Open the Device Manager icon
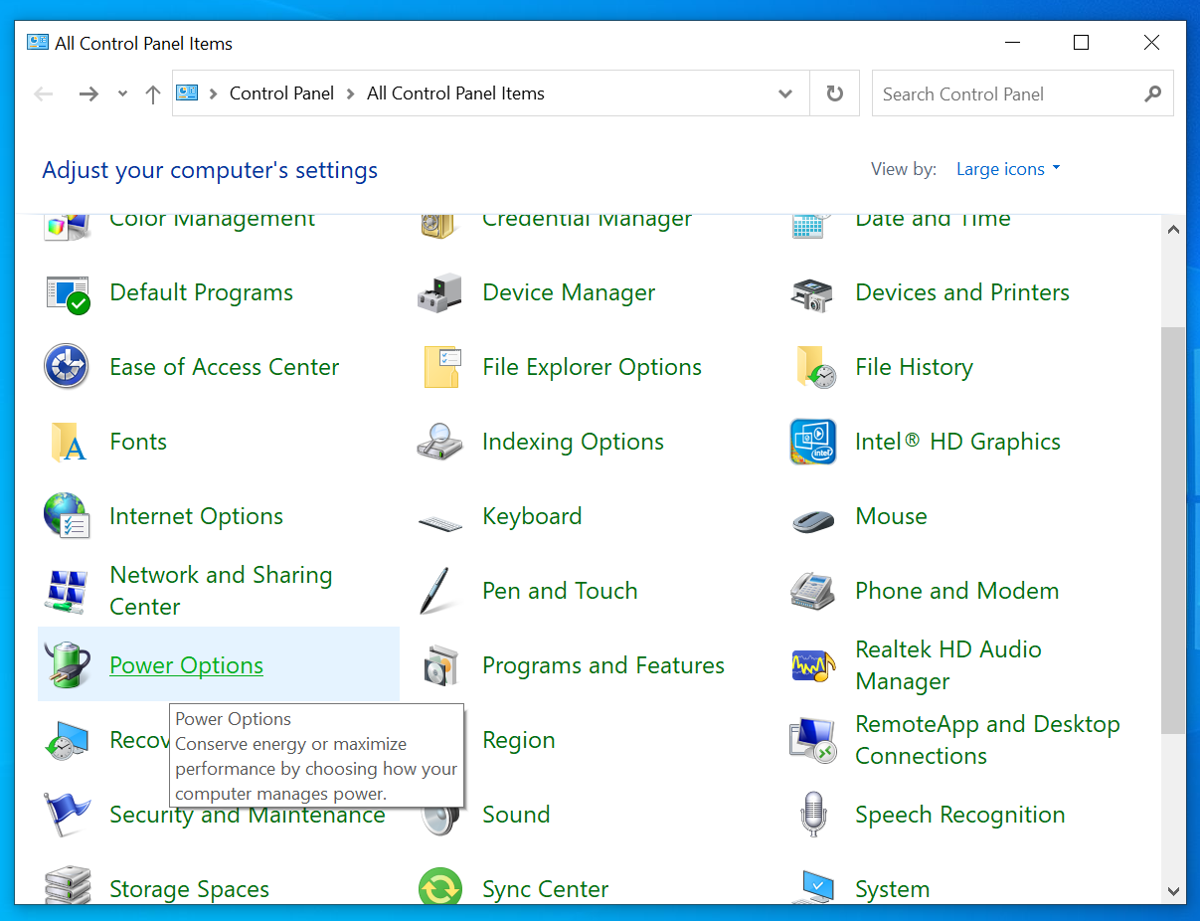This screenshot has height=921, width=1200. tap(439, 293)
